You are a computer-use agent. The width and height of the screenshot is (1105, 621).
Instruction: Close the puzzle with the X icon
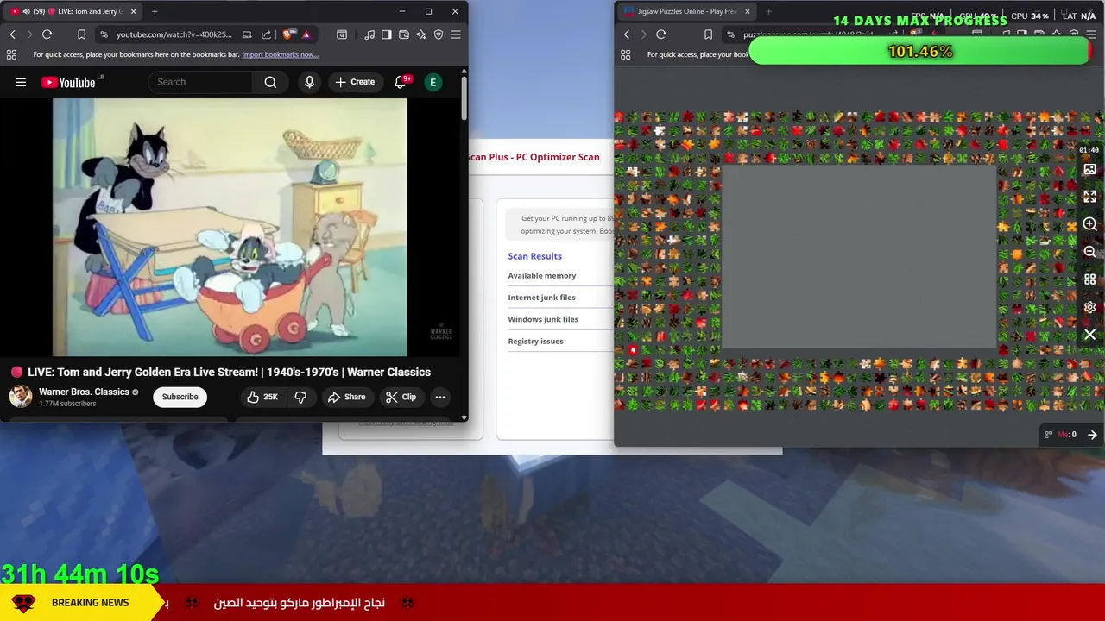pyautogui.click(x=1089, y=335)
